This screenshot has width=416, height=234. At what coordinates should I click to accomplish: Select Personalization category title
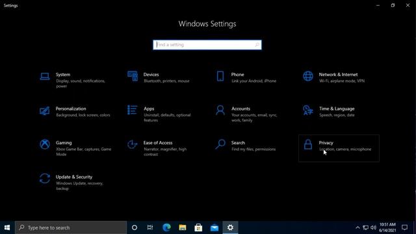(x=71, y=109)
